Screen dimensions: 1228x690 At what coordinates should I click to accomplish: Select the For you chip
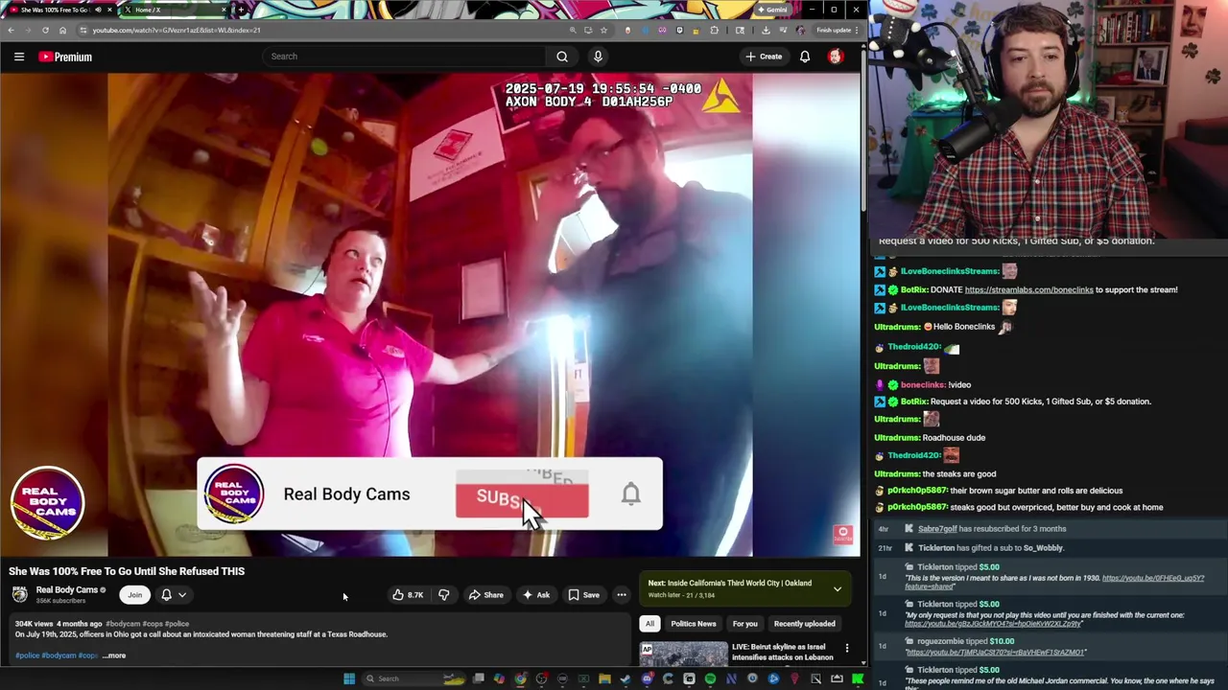tap(745, 624)
